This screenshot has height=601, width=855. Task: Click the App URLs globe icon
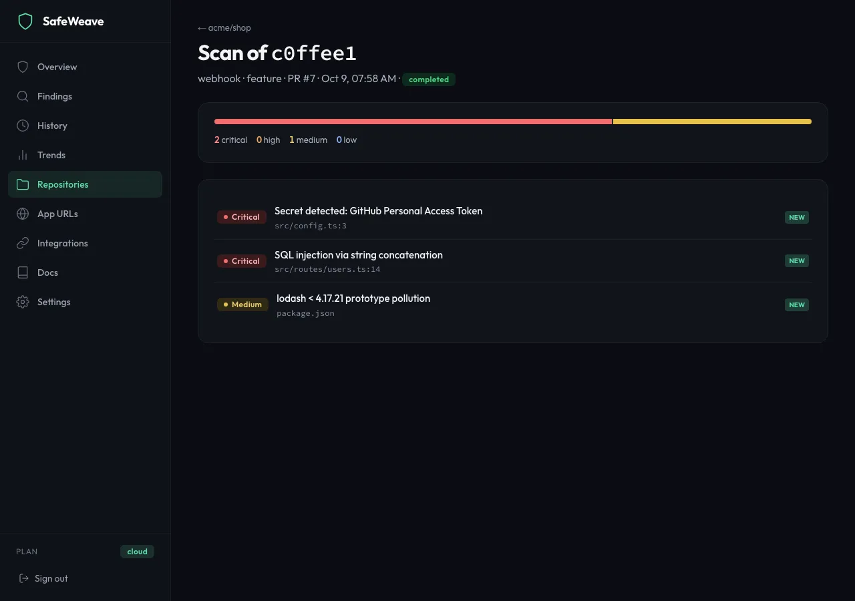pyautogui.click(x=23, y=214)
